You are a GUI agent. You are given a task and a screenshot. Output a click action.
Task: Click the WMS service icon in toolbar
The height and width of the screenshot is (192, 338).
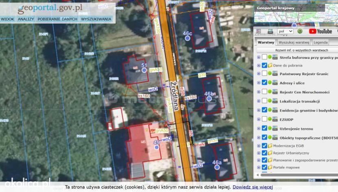270,32
